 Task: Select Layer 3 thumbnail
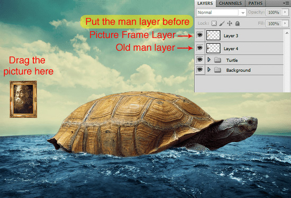click(213, 35)
